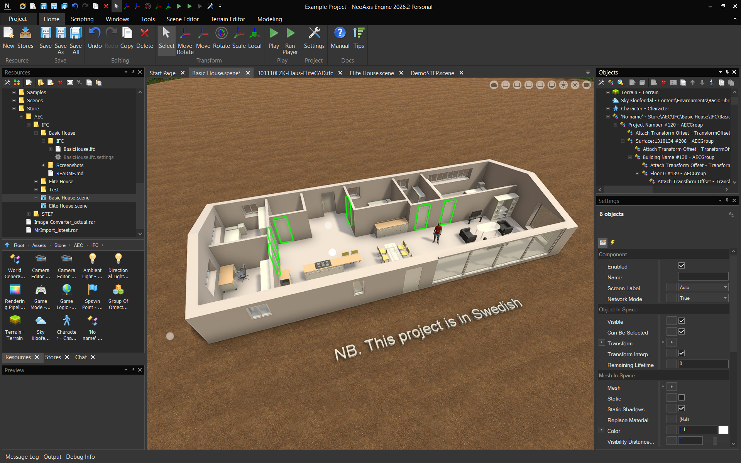Open the Message Log panel

22,456
